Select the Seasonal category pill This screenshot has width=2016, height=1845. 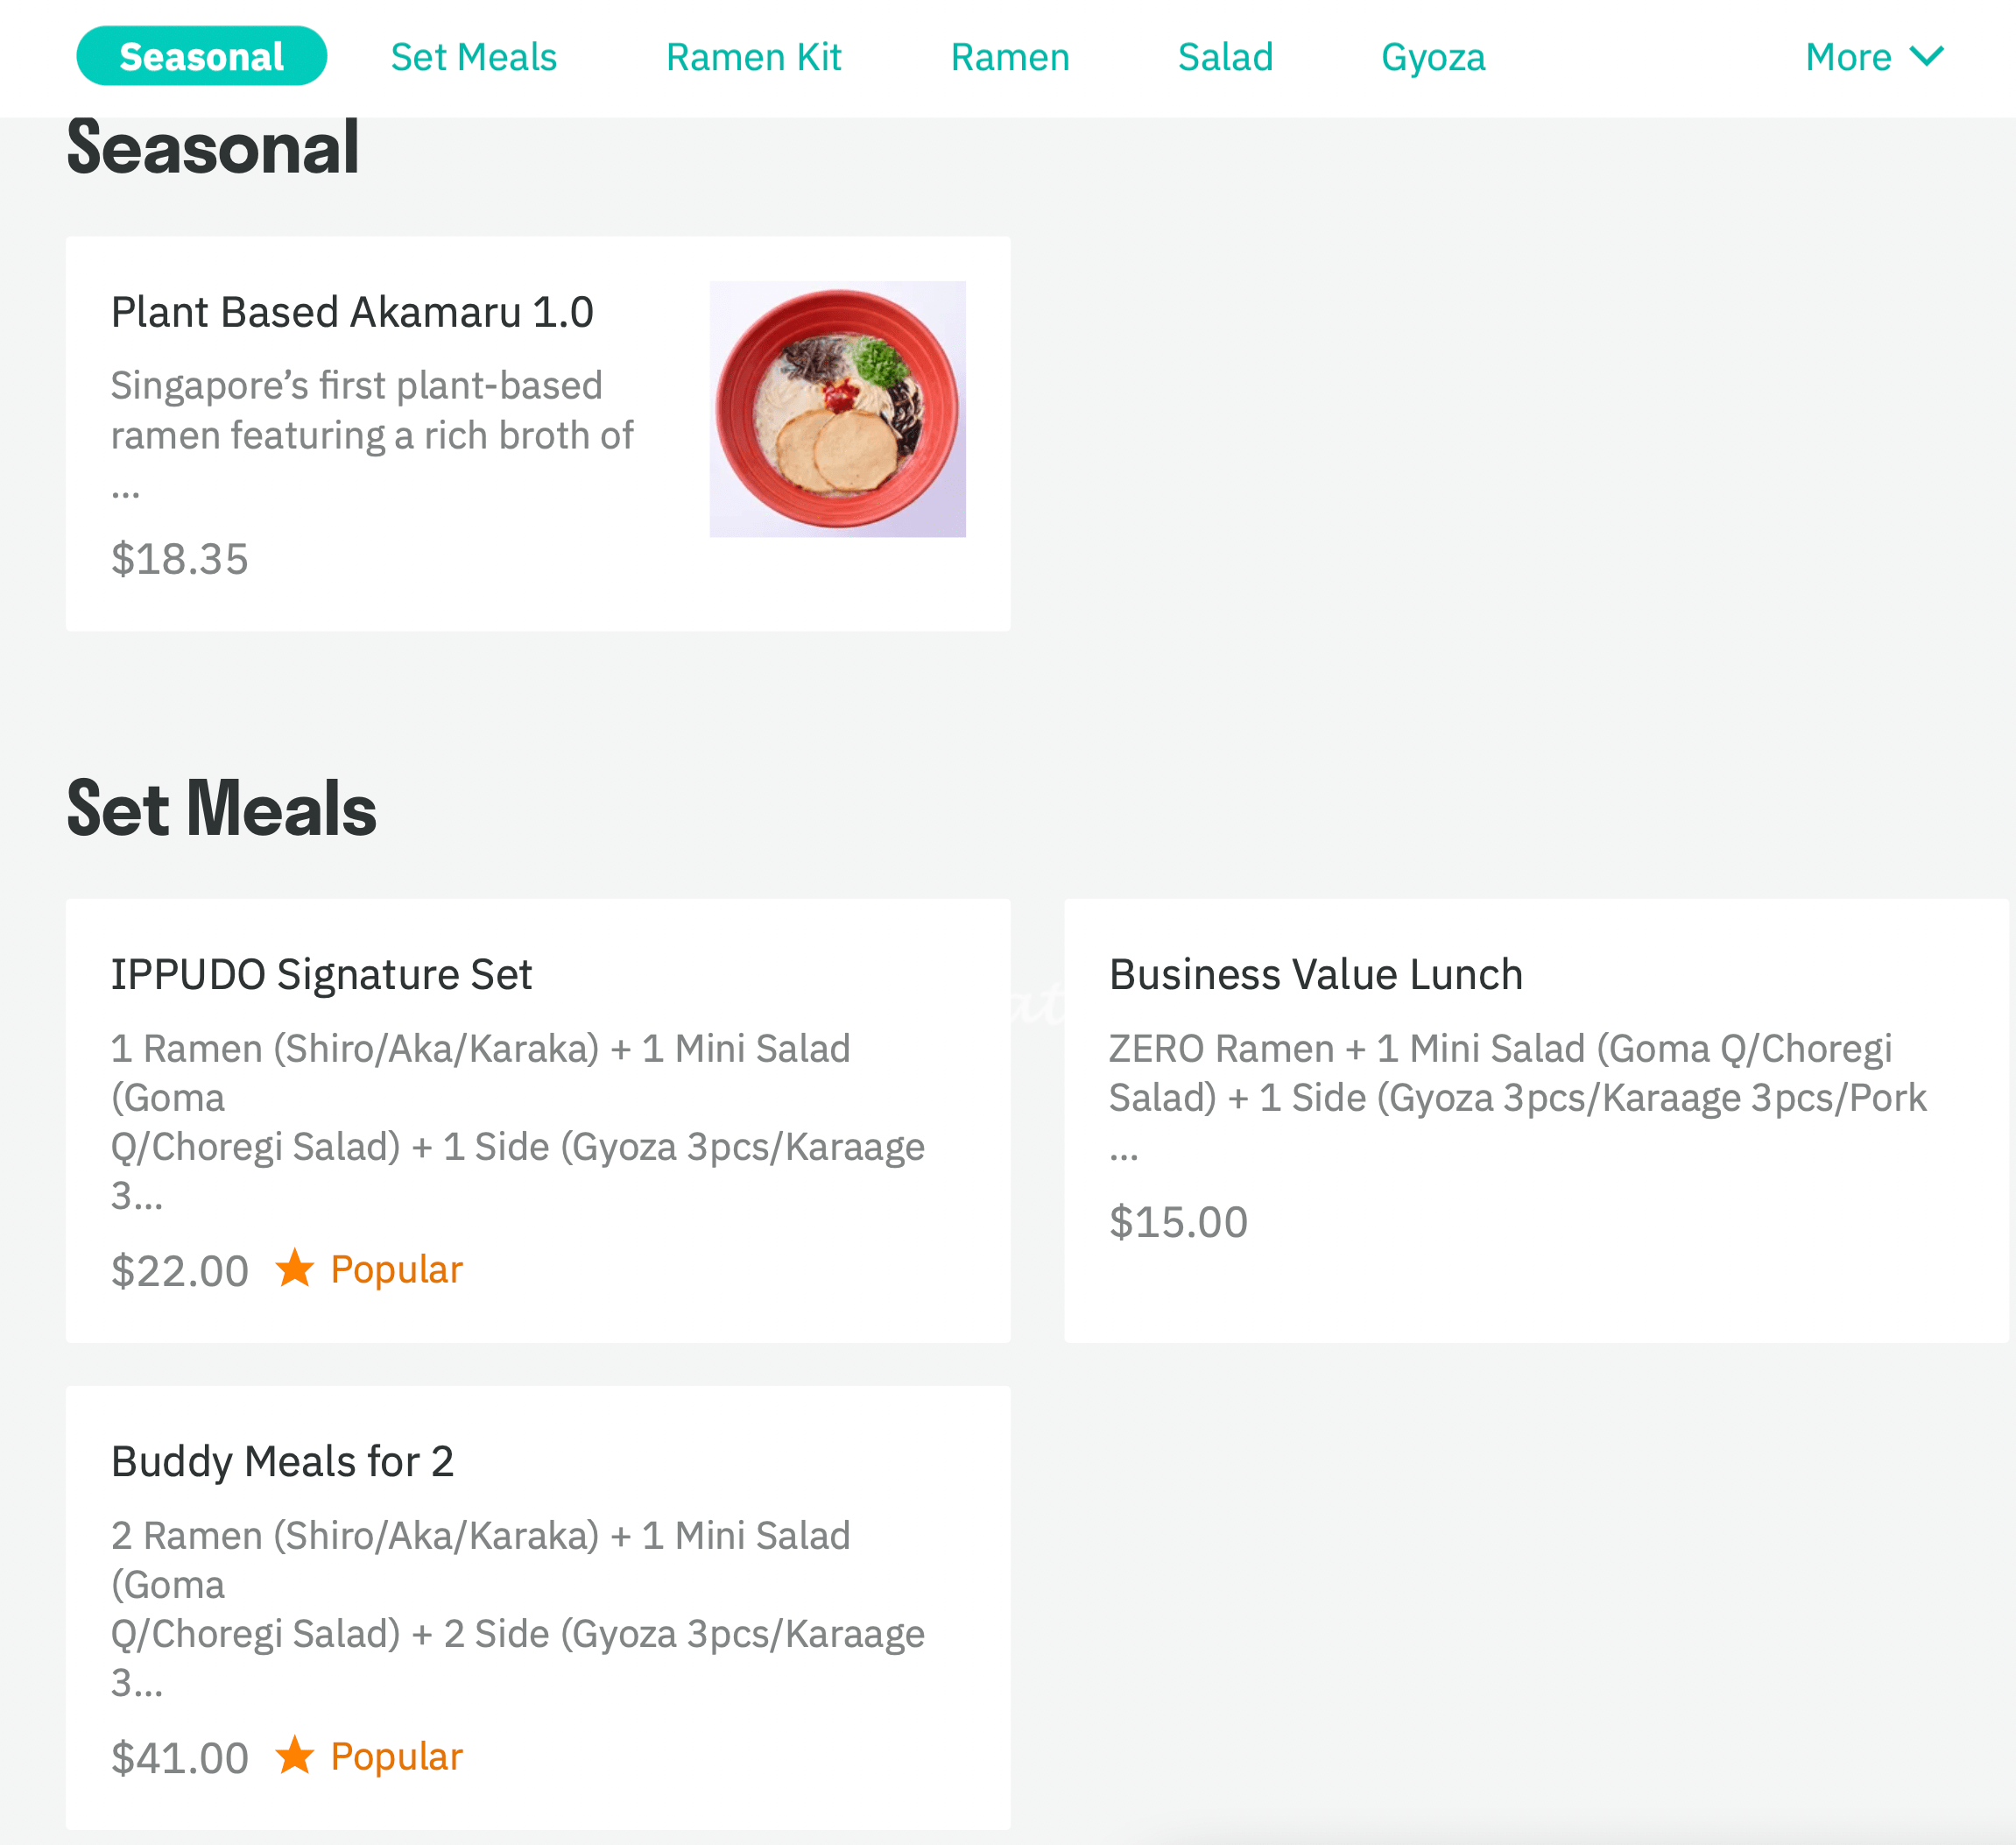[201, 56]
